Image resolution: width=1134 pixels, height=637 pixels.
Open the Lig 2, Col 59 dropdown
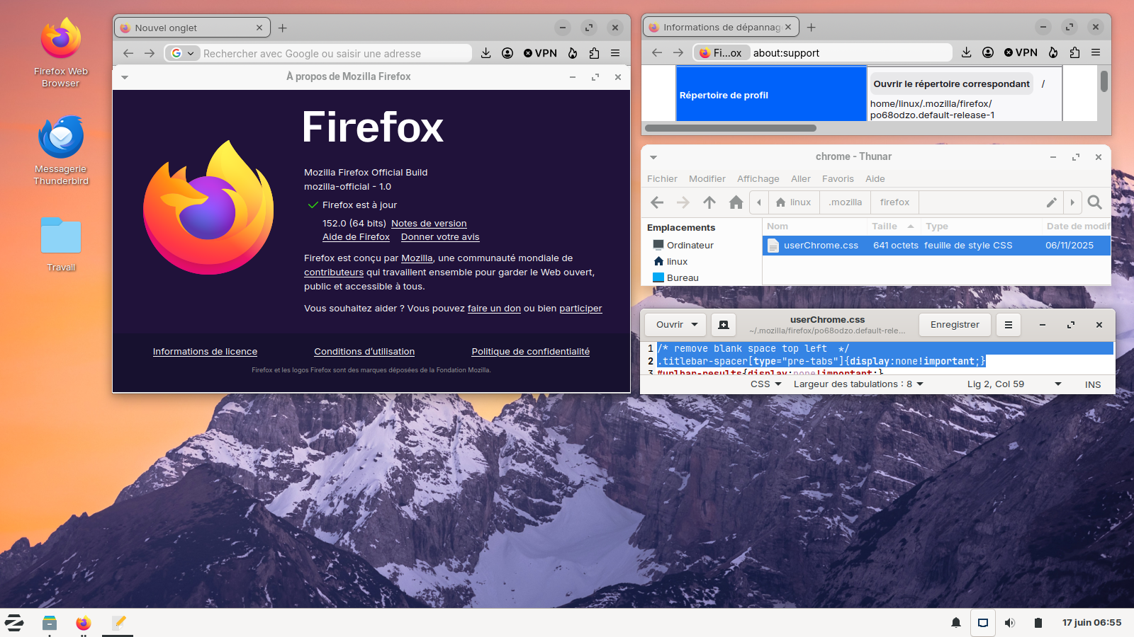point(1014,384)
